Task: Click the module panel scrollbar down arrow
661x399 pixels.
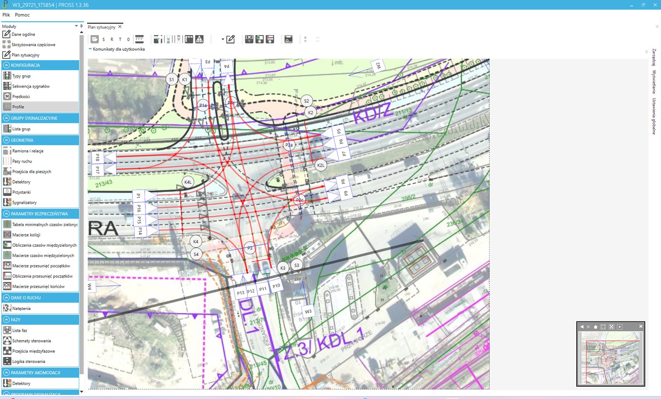Action: [x=81, y=392]
